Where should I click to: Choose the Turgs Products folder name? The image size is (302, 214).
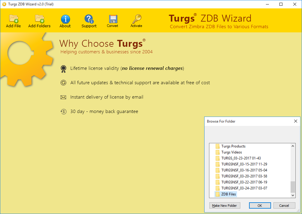[233, 146]
